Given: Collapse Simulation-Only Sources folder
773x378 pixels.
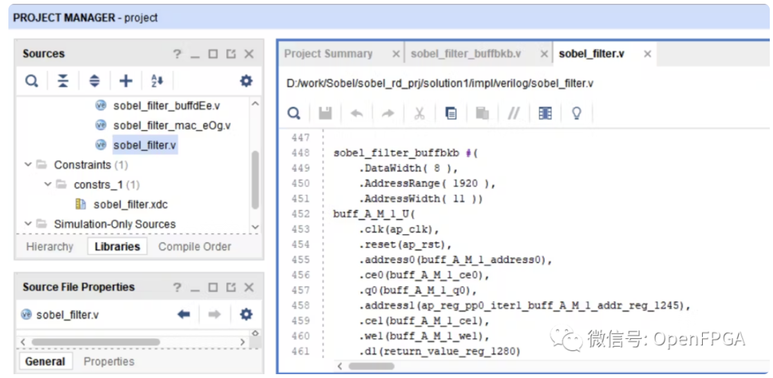Looking at the screenshot, I should [28, 224].
